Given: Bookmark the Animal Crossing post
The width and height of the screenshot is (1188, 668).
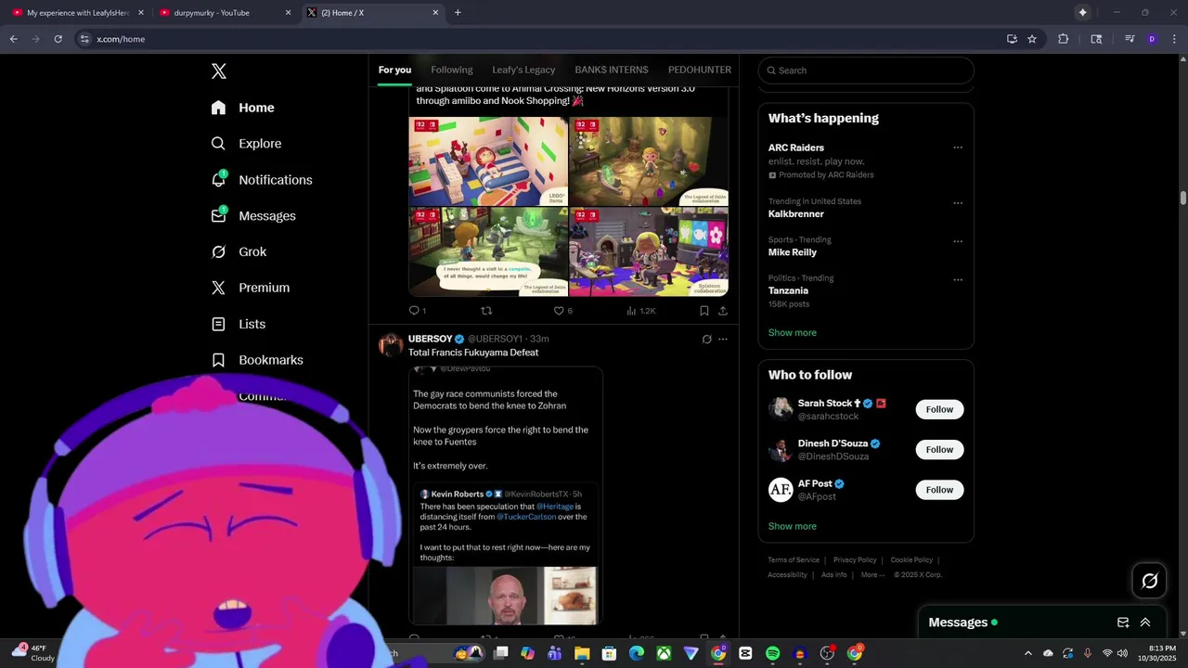Looking at the screenshot, I should (x=704, y=311).
